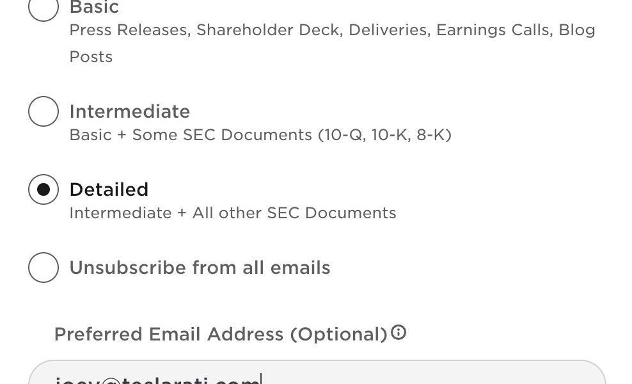The width and height of the screenshot is (632, 384).
Task: Click the word 'Posts' under Basic
Action: [x=91, y=57]
